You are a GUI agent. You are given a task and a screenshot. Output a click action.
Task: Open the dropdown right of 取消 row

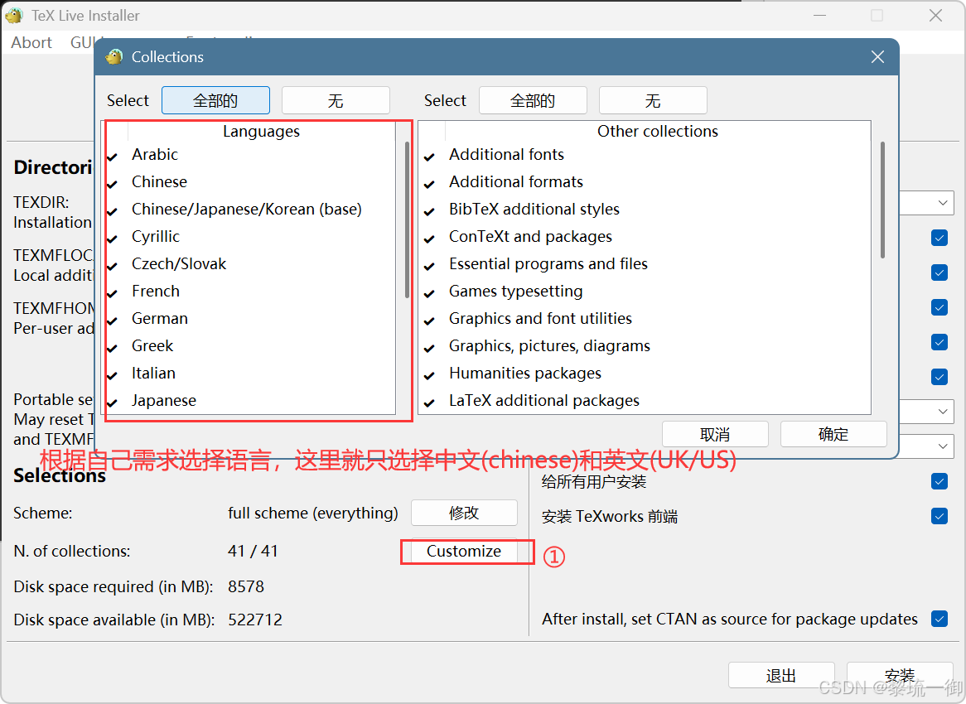click(x=943, y=446)
